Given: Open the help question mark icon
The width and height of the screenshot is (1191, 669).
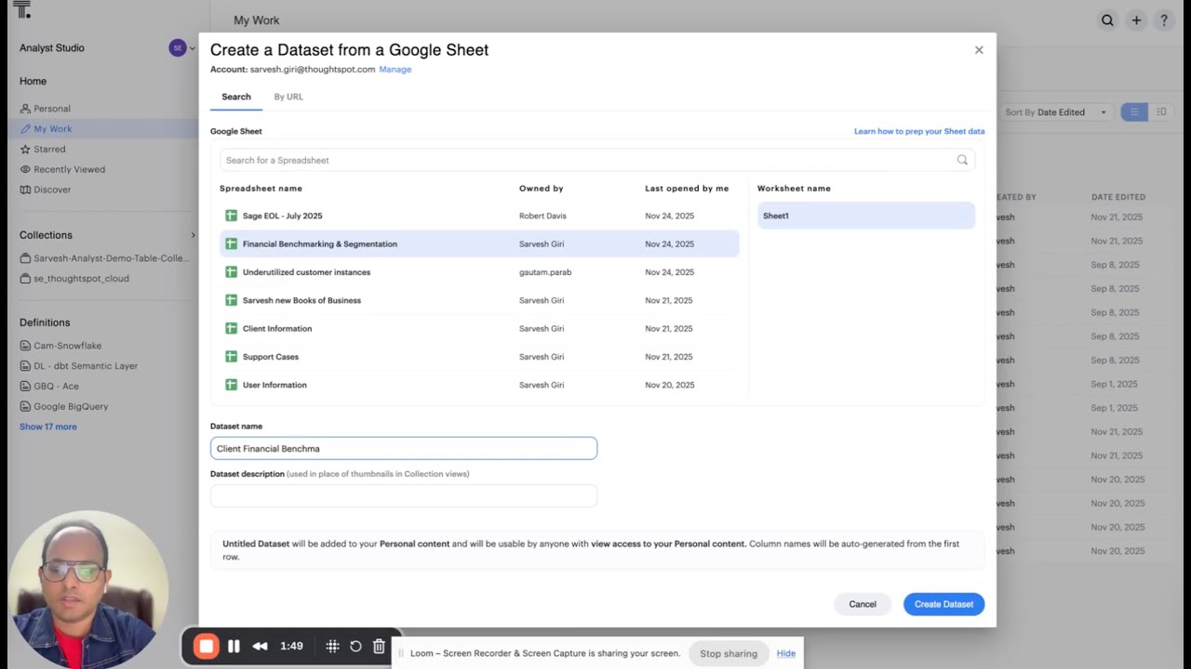Looking at the screenshot, I should click(x=1163, y=20).
